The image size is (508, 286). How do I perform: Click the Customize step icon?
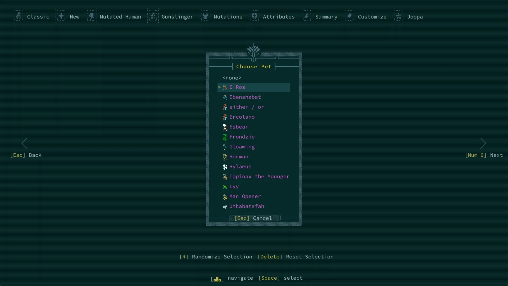pos(349,16)
